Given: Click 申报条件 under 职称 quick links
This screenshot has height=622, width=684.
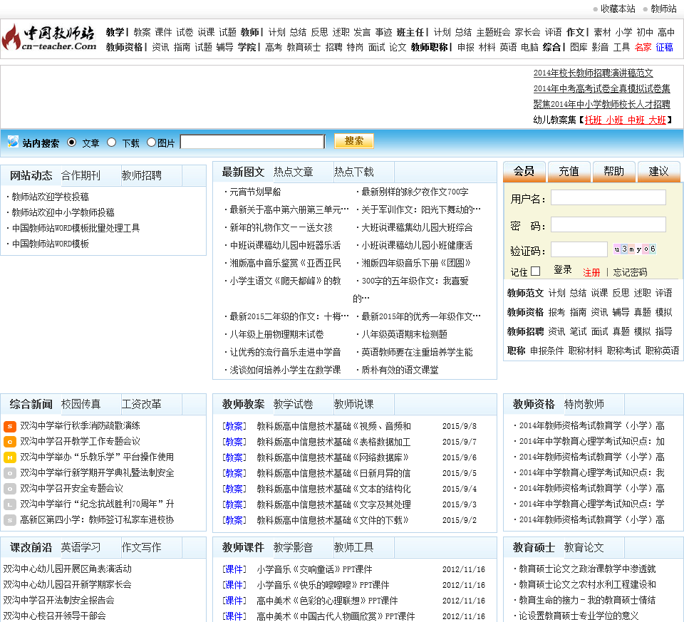Looking at the screenshot, I should point(546,351).
